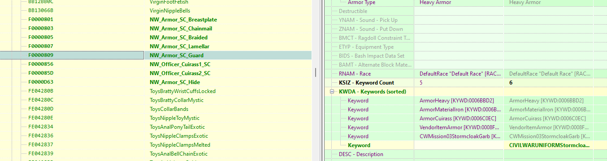This screenshot has width=607, height=161.
Task: Select the NW_Armor_SC_Hide record
Action: coord(175,82)
